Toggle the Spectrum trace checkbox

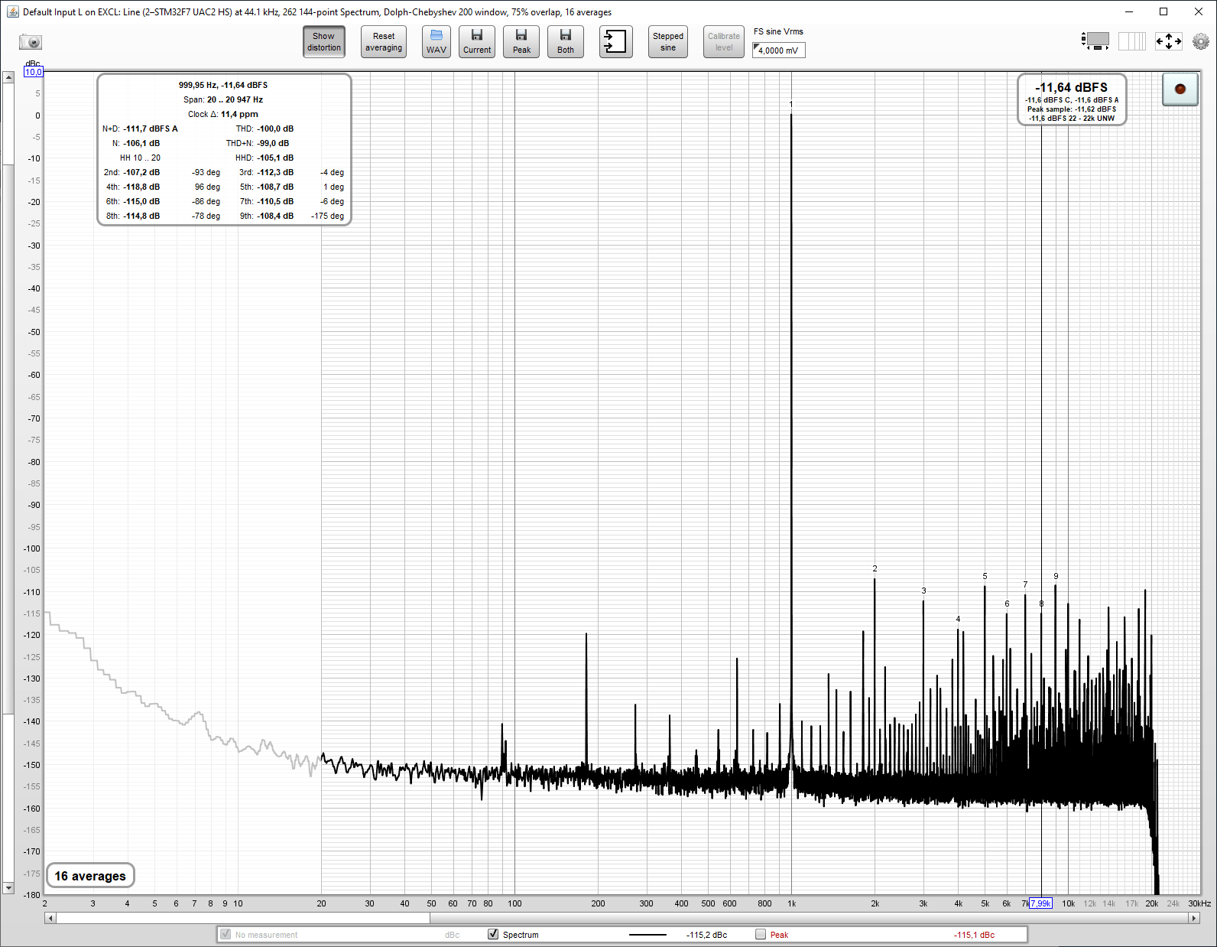[x=493, y=934]
